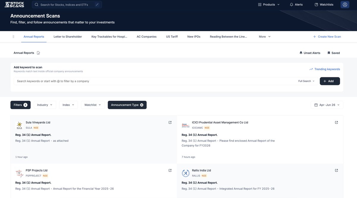Open the Announcement Type filter
357x198 pixels.
(x=127, y=105)
